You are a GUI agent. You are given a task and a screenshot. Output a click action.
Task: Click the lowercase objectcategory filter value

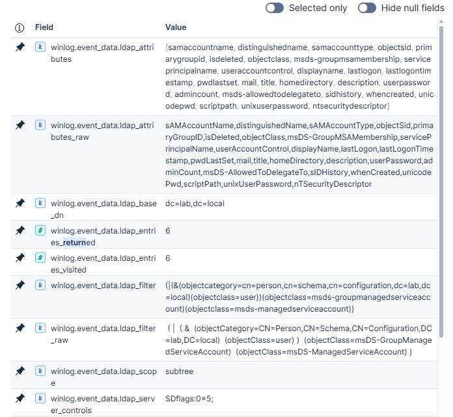298,297
